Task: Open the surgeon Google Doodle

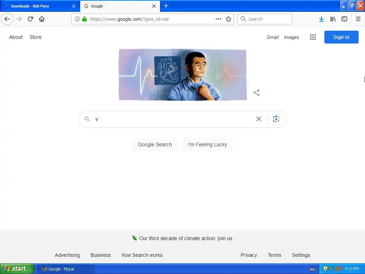Action: (x=182, y=75)
